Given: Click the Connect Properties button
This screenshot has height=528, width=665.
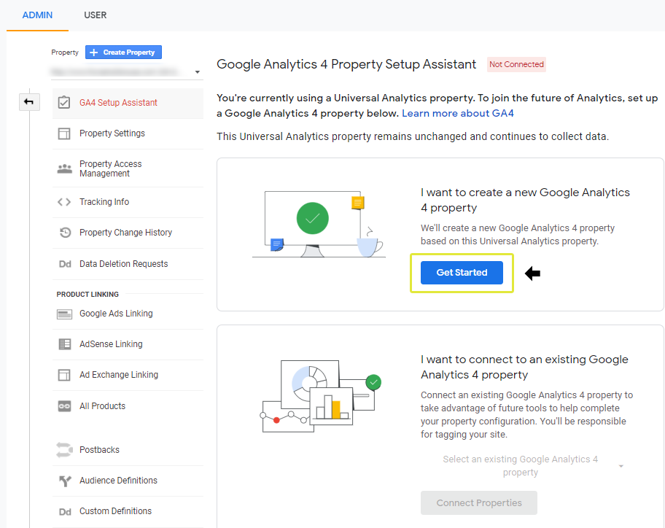Looking at the screenshot, I should coord(479,503).
